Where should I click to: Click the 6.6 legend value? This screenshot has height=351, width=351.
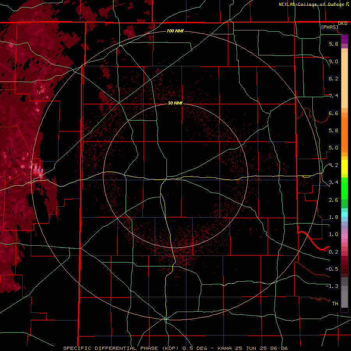pos(333,113)
